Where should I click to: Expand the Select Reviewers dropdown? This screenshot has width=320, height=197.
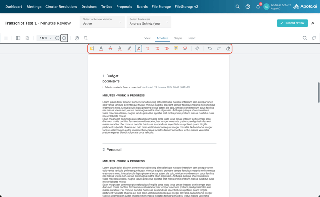[x=149, y=22]
